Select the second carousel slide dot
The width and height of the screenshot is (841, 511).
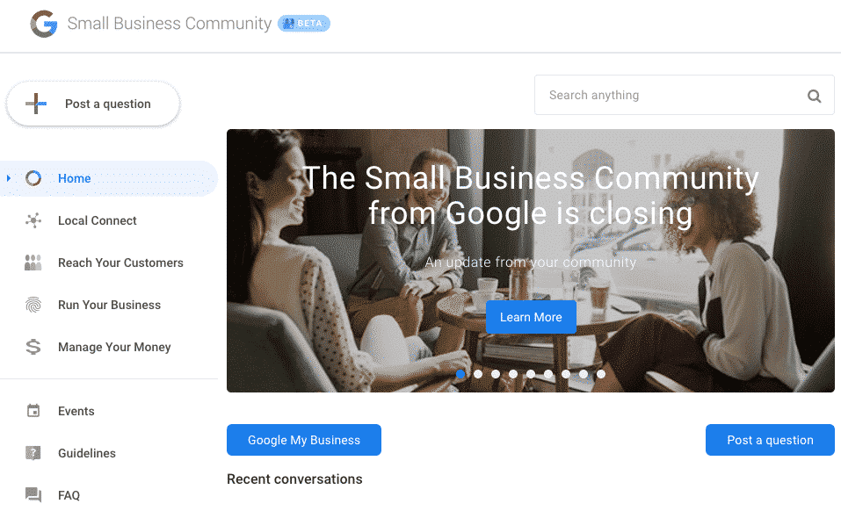click(478, 374)
